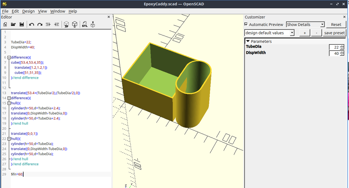This screenshot has width=349, height=188.
Task: Save the file with the floppy disk icon
Action: pos(21,25)
